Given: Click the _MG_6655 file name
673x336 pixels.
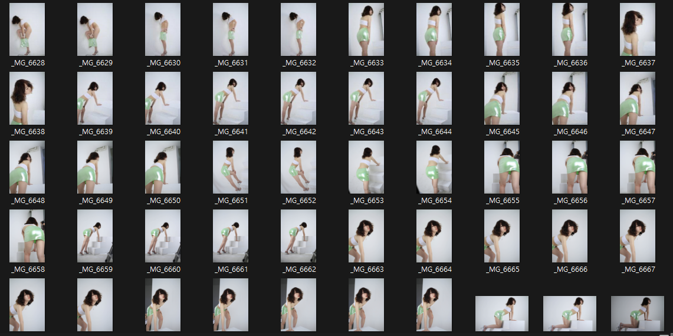Looking at the screenshot, I should coord(503,201).
